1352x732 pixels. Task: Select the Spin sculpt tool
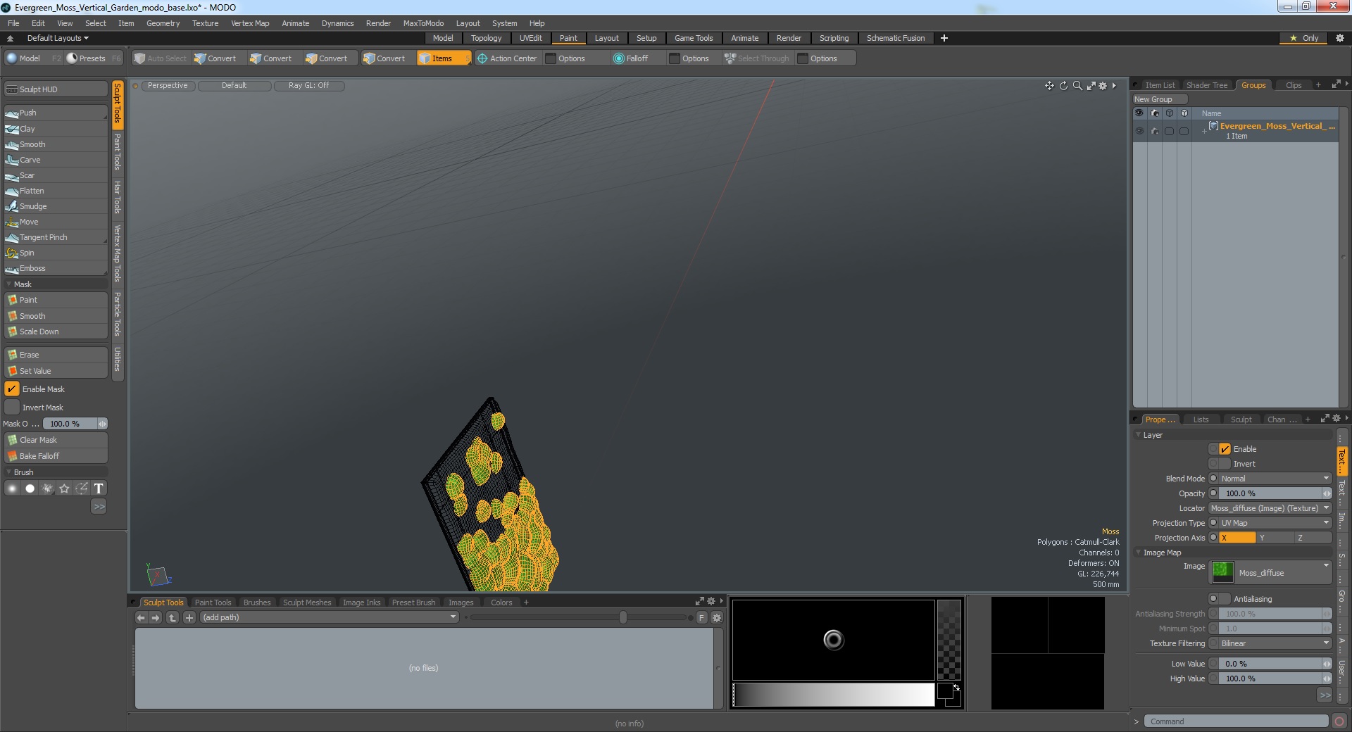pyautogui.click(x=56, y=253)
